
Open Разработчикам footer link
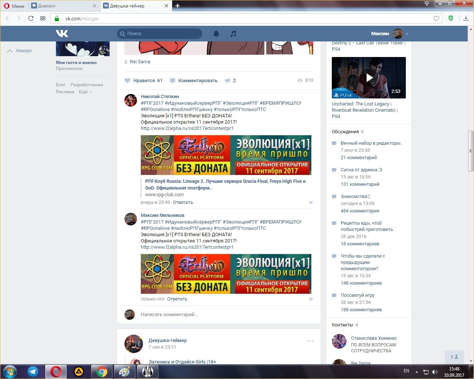pos(87,85)
